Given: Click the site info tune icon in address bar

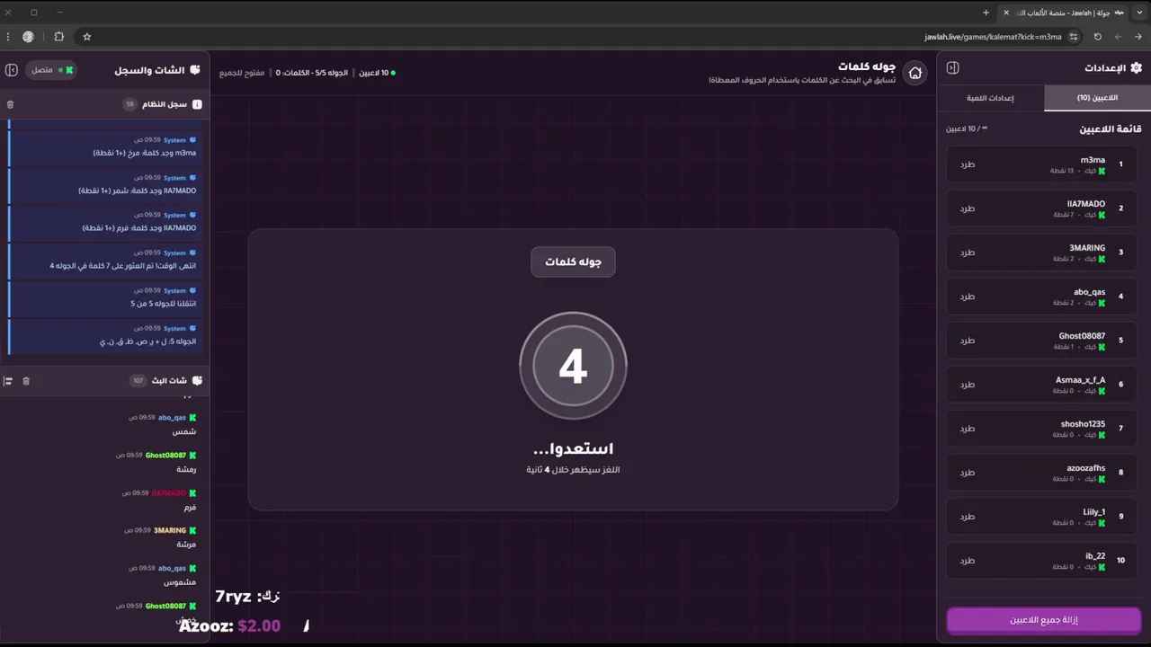Looking at the screenshot, I should pos(1074,37).
